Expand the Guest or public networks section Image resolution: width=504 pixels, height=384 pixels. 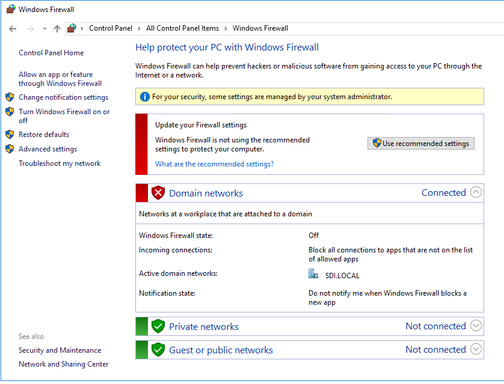pos(476,349)
